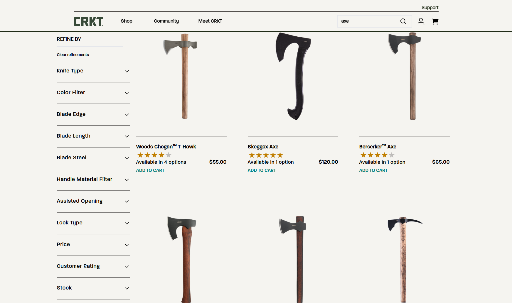This screenshot has height=303, width=512.
Task: Expand the Customer Rating filter
Action: [x=93, y=266]
